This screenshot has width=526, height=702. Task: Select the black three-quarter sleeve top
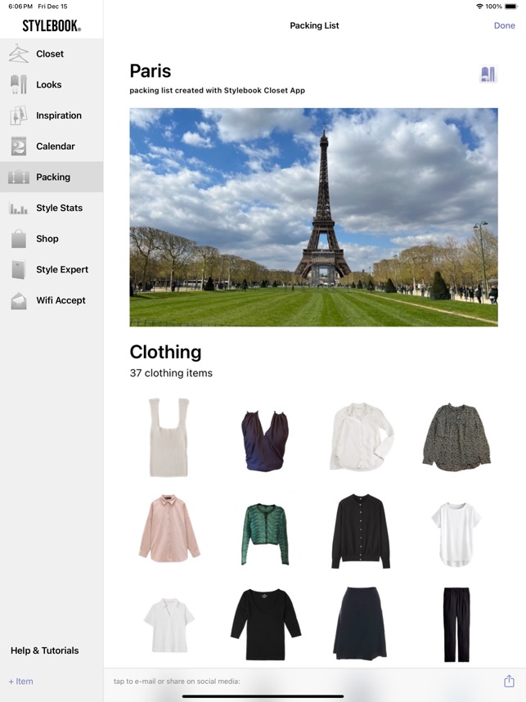pos(266,624)
